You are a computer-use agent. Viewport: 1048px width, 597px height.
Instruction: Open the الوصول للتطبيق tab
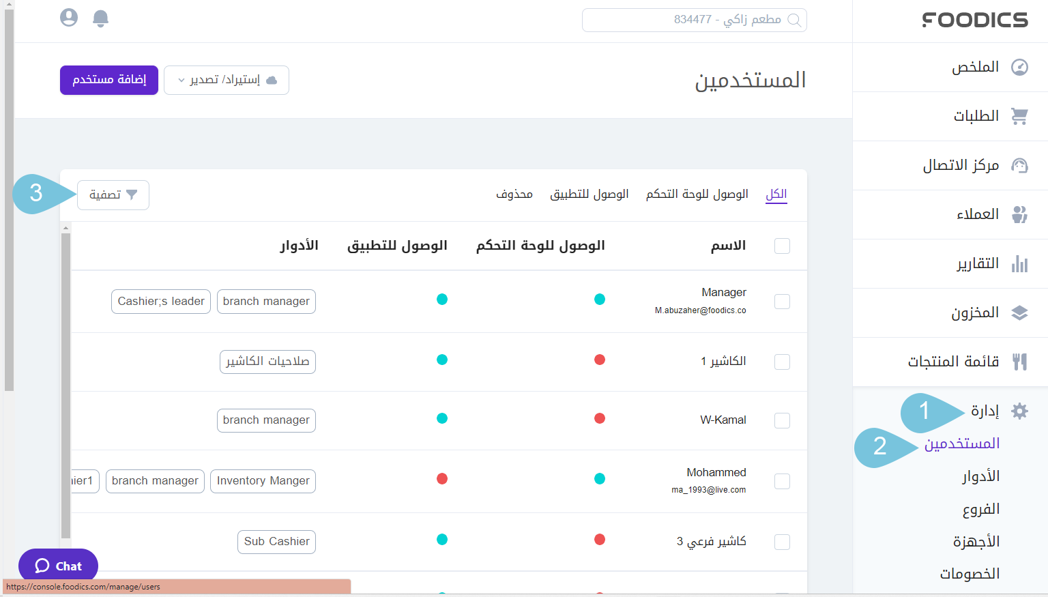tap(589, 193)
